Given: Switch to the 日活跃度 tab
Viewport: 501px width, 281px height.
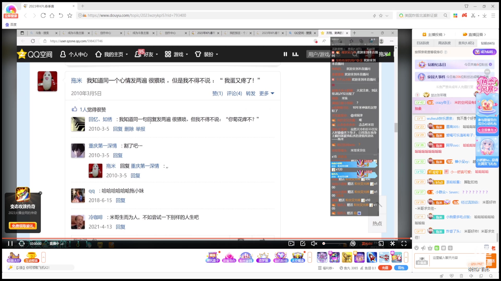Looking at the screenshot, I should pyautogui.click(x=423, y=43).
